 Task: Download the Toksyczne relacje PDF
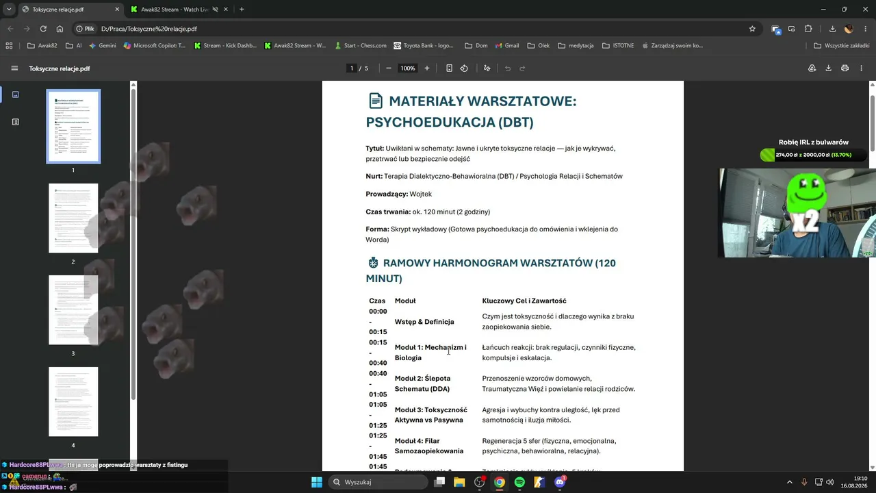click(828, 68)
